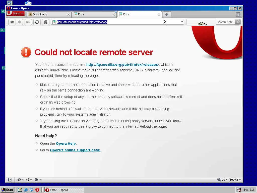Reload the current page

[x=37, y=22]
